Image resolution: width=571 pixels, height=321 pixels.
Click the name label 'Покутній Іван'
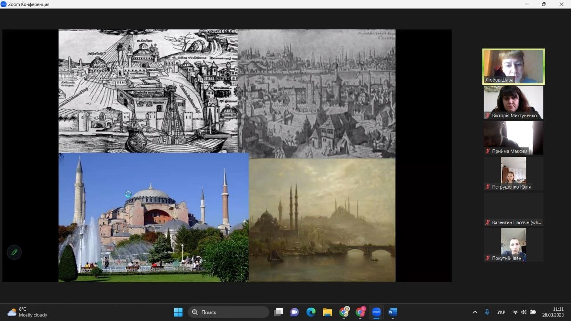(507, 258)
